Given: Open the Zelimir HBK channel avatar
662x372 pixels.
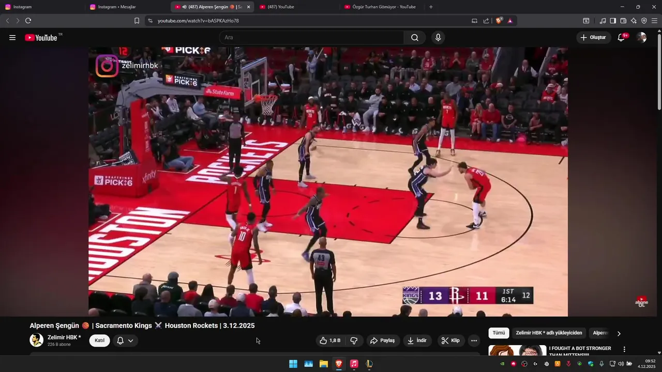Looking at the screenshot, I should click(x=37, y=340).
